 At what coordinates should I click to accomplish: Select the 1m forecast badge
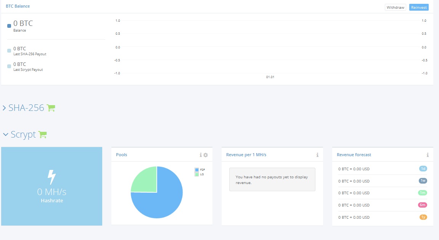tap(423, 193)
